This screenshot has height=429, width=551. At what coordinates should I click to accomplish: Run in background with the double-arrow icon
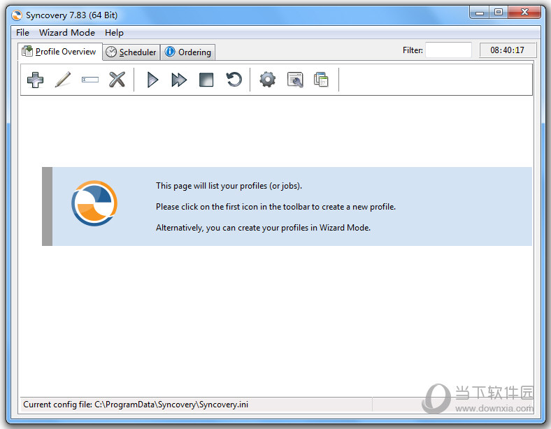pos(179,80)
